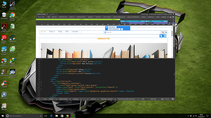This screenshot has height=118, width=211.
Task: Collapse code fold at line 103
Action: click(41, 89)
